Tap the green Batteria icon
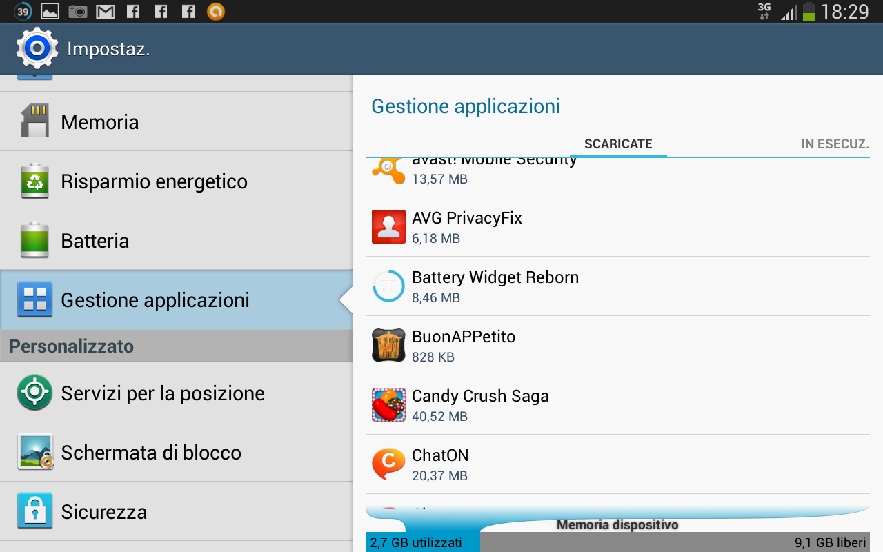Viewport: 883px width, 552px height. [x=34, y=240]
